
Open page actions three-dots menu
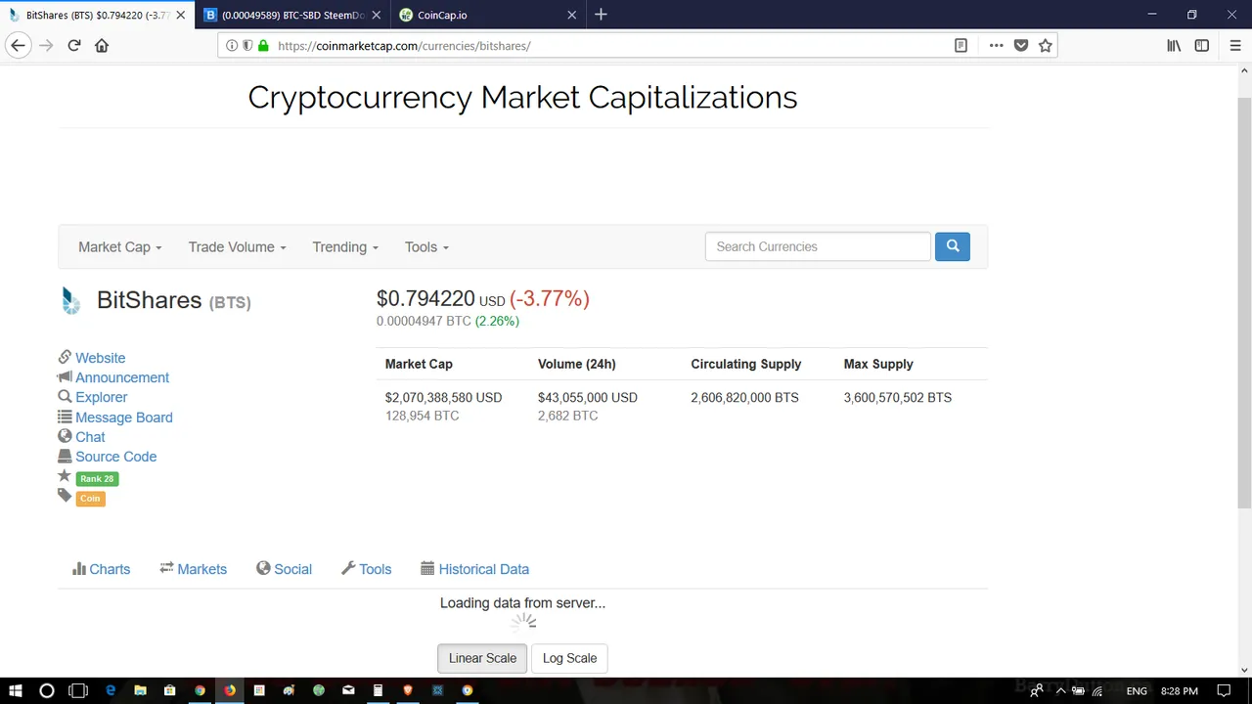coord(996,46)
